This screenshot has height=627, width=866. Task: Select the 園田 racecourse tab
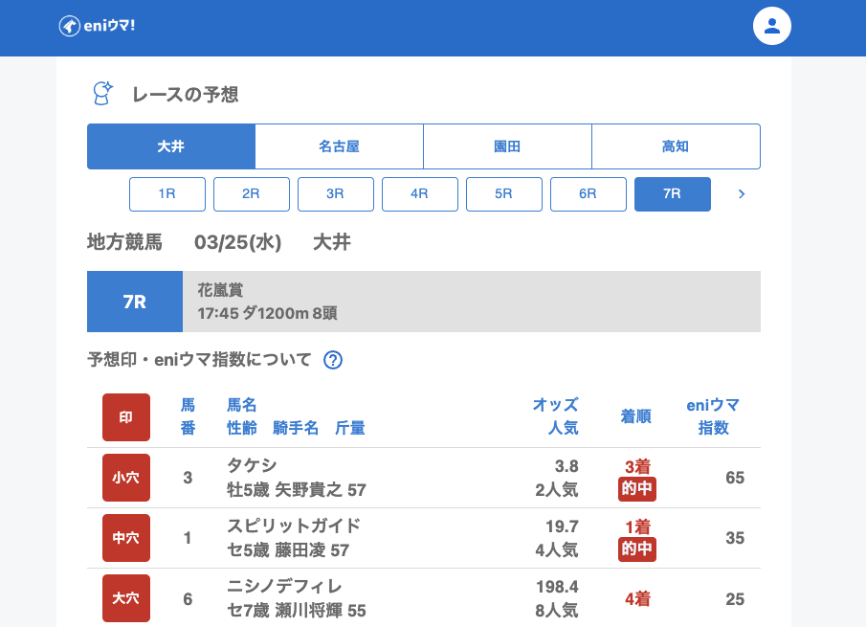[x=507, y=146]
